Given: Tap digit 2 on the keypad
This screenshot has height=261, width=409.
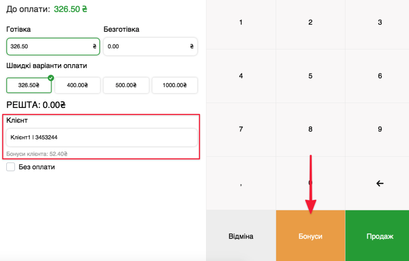Looking at the screenshot, I should coord(310,23).
